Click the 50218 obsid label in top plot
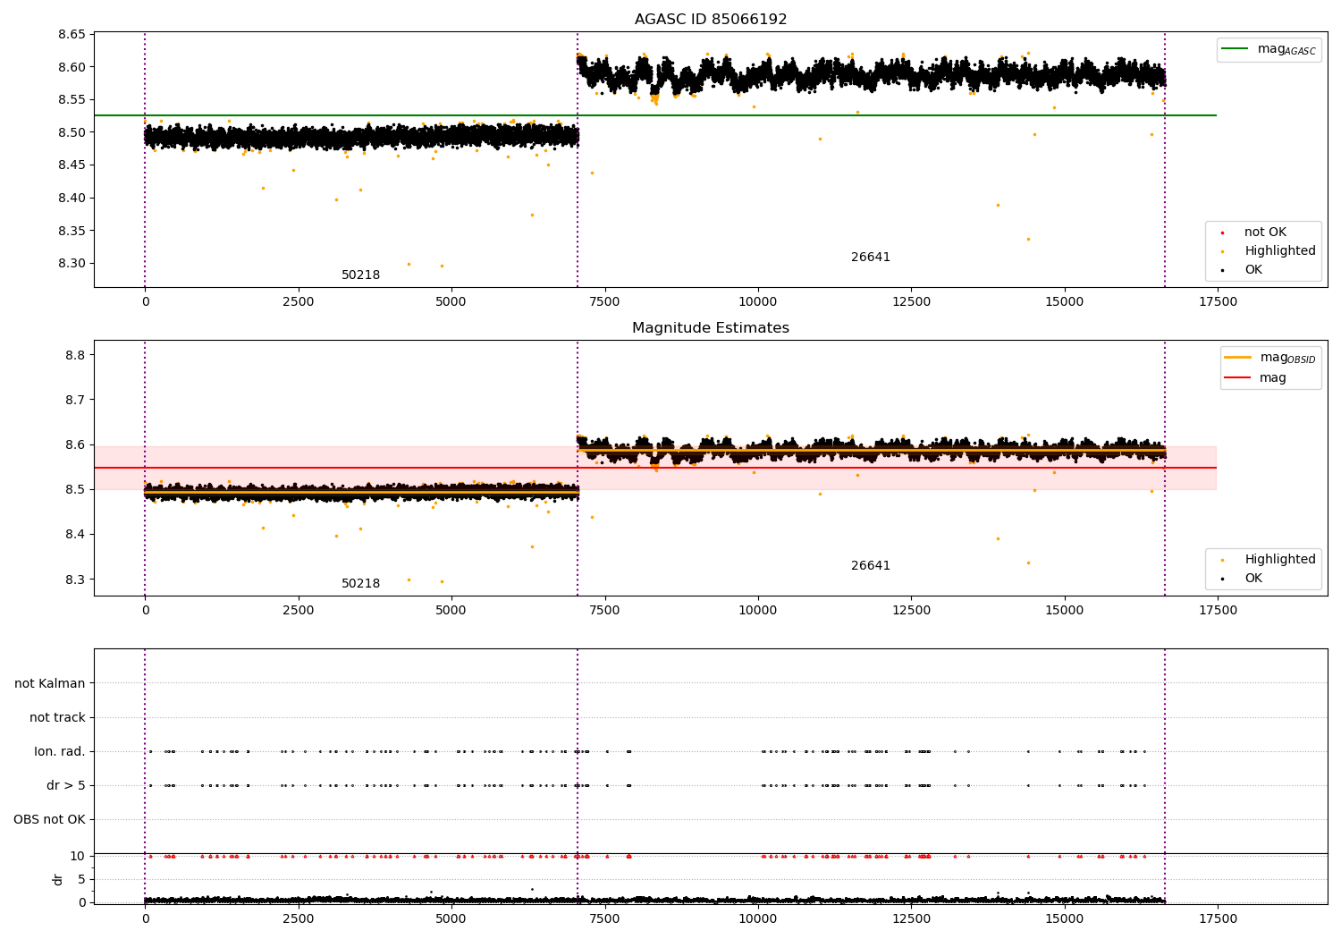The height and width of the screenshot is (939, 1341). [360, 275]
